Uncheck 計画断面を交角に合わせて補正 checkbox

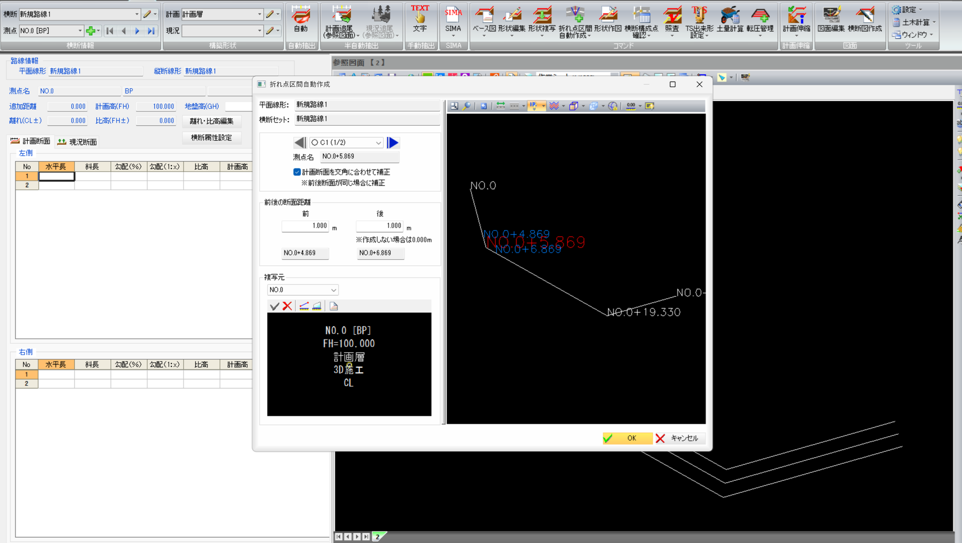297,172
